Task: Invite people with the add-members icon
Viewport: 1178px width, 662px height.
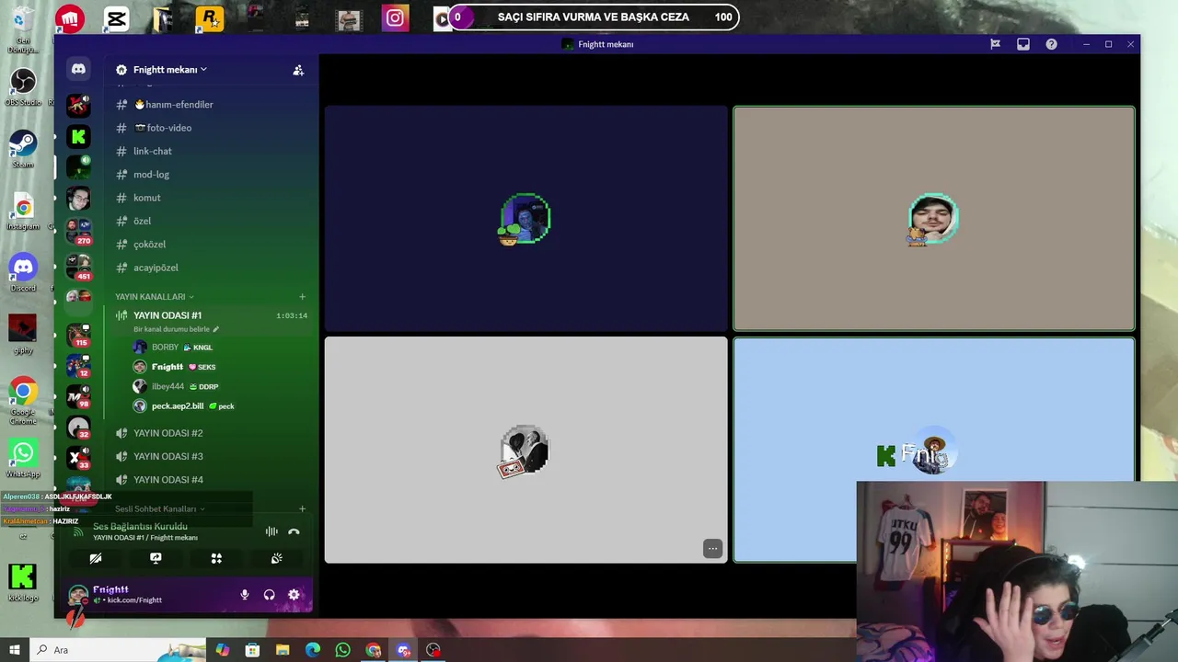Action: [298, 70]
